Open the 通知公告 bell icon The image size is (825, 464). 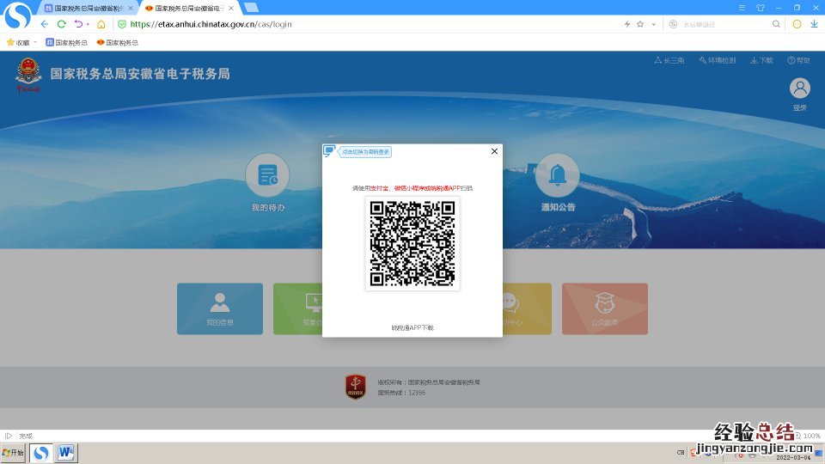pos(557,175)
